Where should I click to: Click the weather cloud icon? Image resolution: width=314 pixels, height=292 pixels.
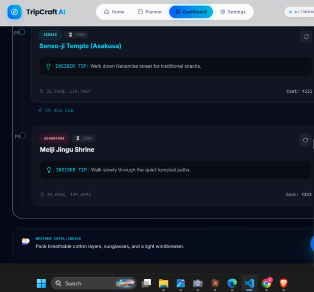[x=25, y=242]
